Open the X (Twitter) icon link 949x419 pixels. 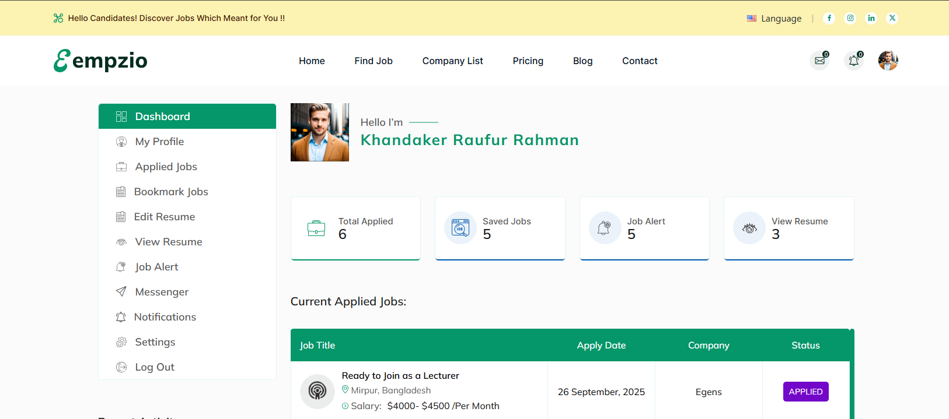coord(892,18)
